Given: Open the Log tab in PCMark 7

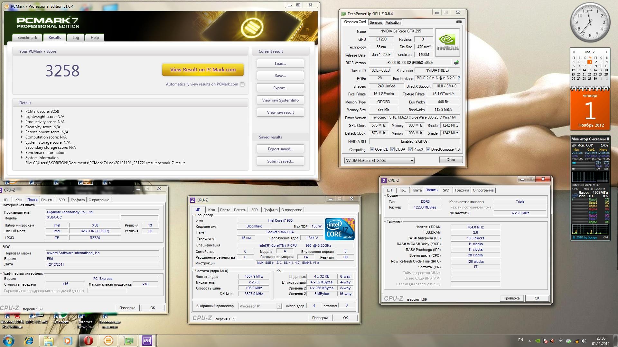Looking at the screenshot, I should pyautogui.click(x=76, y=38).
